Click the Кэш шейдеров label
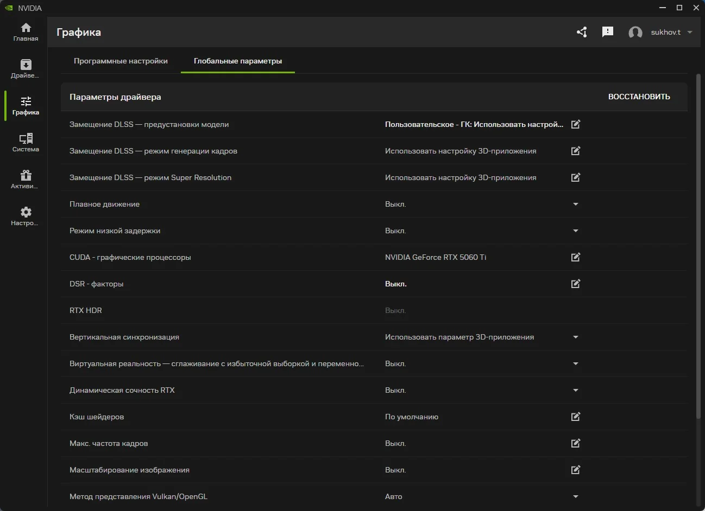This screenshot has height=511, width=705. coord(97,417)
